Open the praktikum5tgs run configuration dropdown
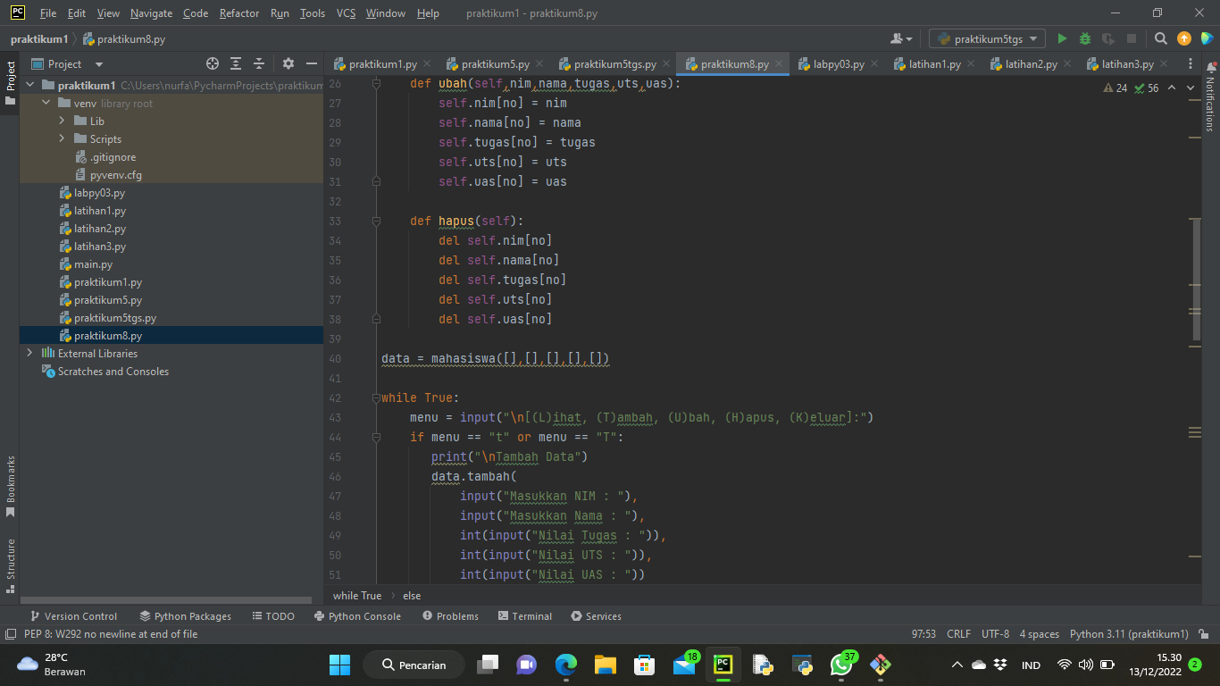Screen dimensions: 1220x686 coord(988,38)
